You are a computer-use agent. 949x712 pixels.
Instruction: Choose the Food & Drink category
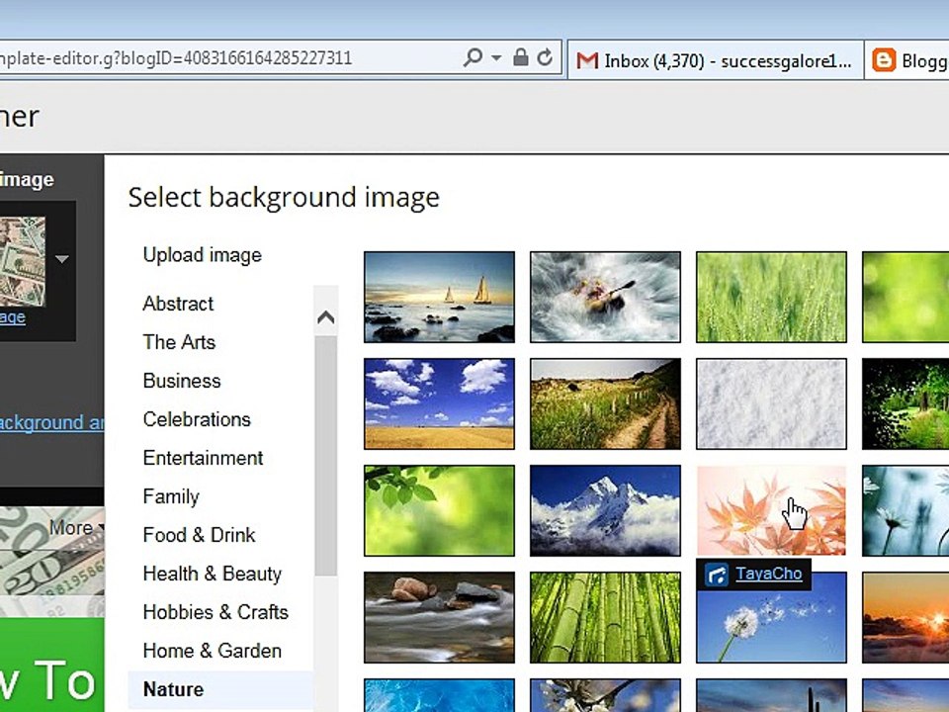[x=199, y=535]
